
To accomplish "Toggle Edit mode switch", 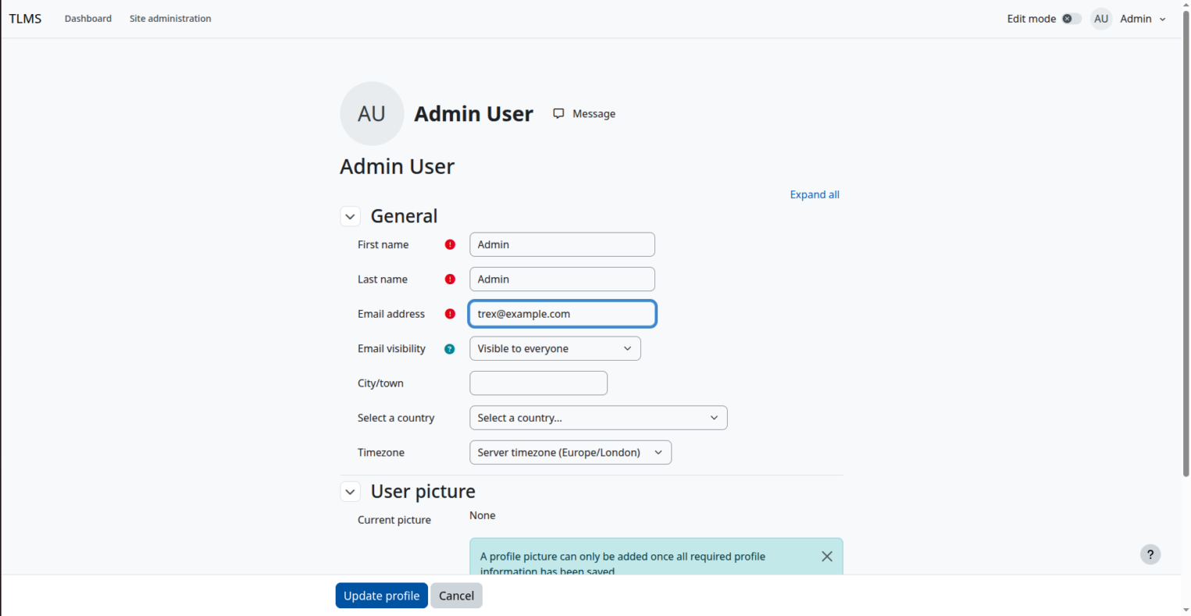I will pyautogui.click(x=1072, y=19).
